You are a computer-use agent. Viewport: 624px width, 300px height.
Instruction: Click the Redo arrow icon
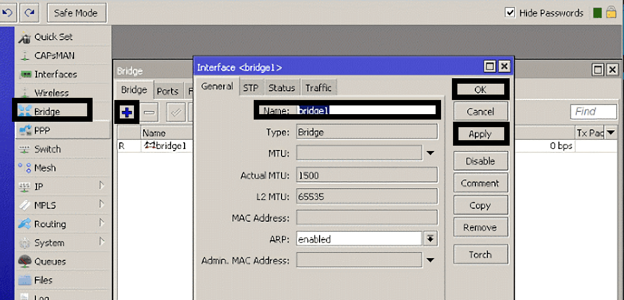pos(29,12)
